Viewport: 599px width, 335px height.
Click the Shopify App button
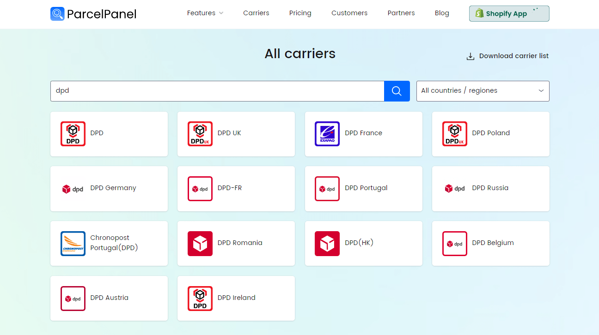(x=509, y=13)
